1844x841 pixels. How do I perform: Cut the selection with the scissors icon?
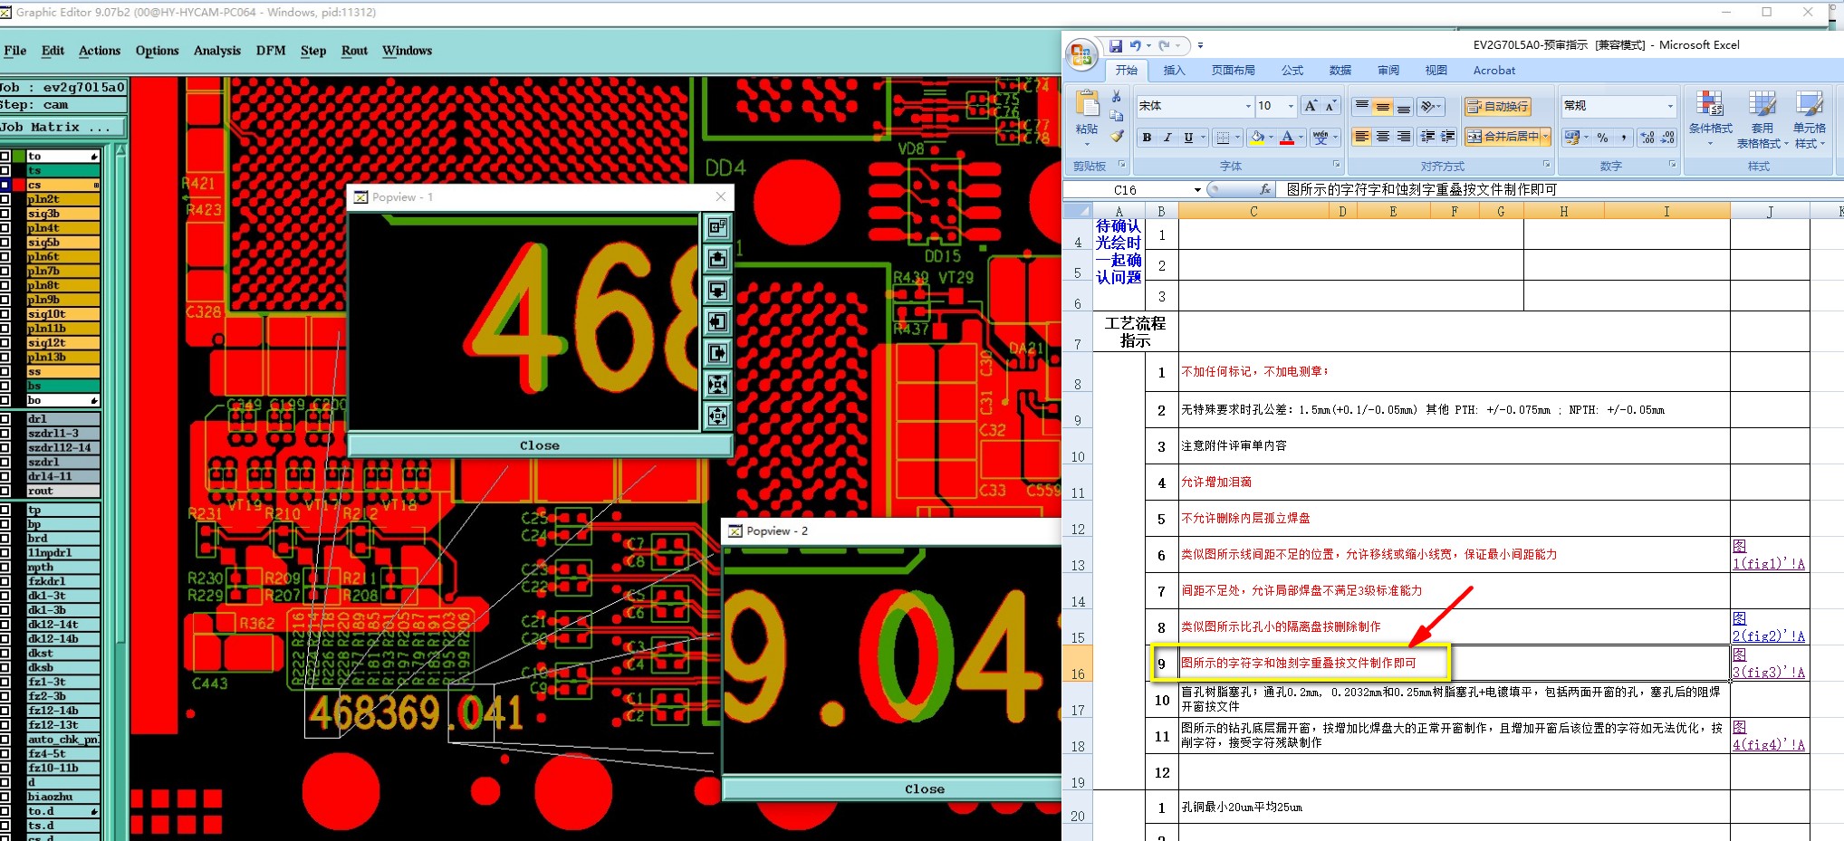[x=1117, y=96]
